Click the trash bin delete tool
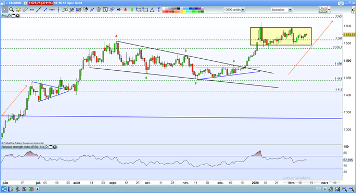 click(x=99, y=10)
